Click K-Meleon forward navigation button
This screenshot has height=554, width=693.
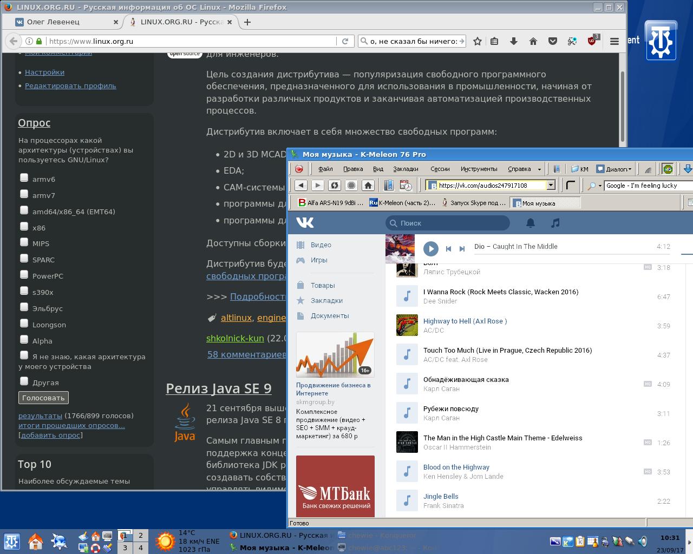[x=318, y=185]
